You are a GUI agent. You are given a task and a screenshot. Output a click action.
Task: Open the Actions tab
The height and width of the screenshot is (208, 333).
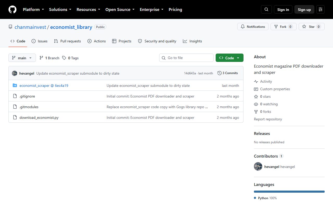tap(97, 41)
